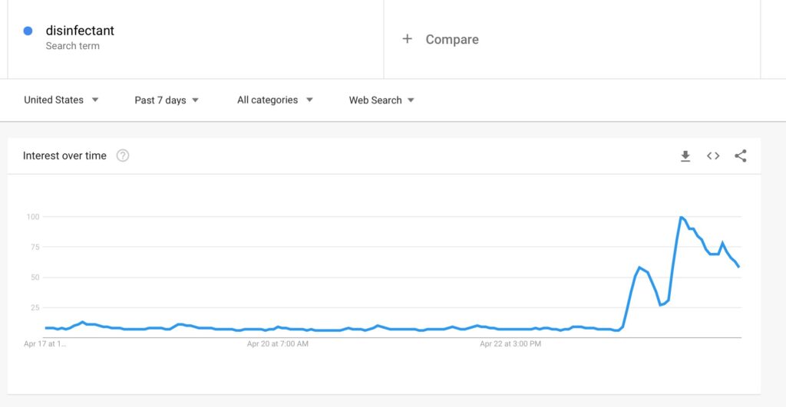Click the blue dot beside disinfectant
This screenshot has width=786, height=407.
pyautogui.click(x=28, y=31)
